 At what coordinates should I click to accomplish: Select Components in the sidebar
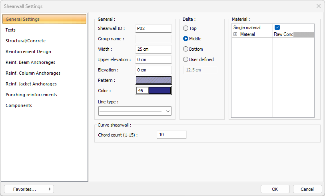click(19, 105)
